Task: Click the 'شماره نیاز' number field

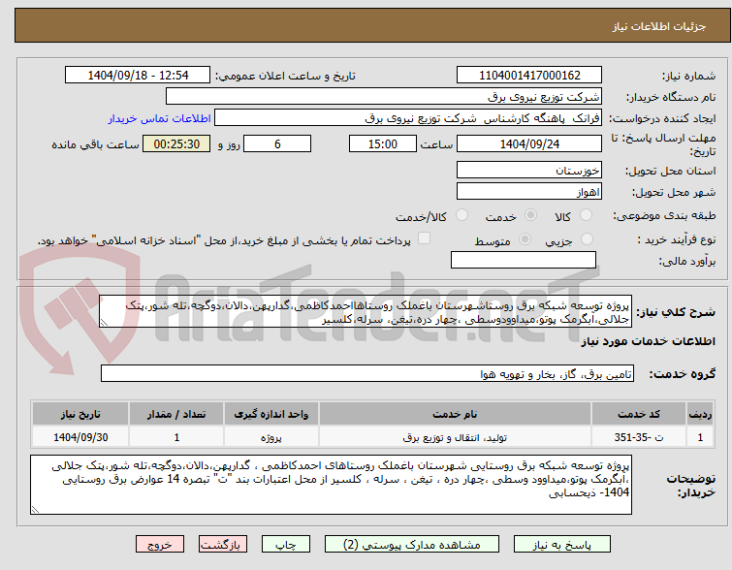Action: point(529,76)
